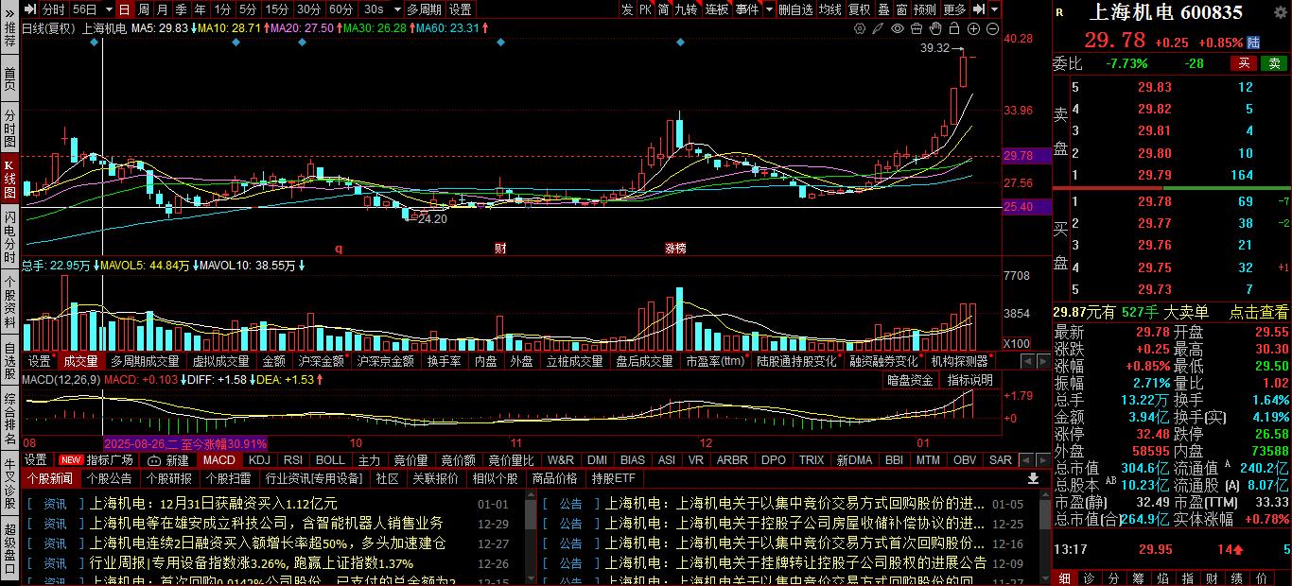Viewport: 1292px width, 586px height.
Task: Toggle the 均线 moving average button
Action: pos(829,9)
